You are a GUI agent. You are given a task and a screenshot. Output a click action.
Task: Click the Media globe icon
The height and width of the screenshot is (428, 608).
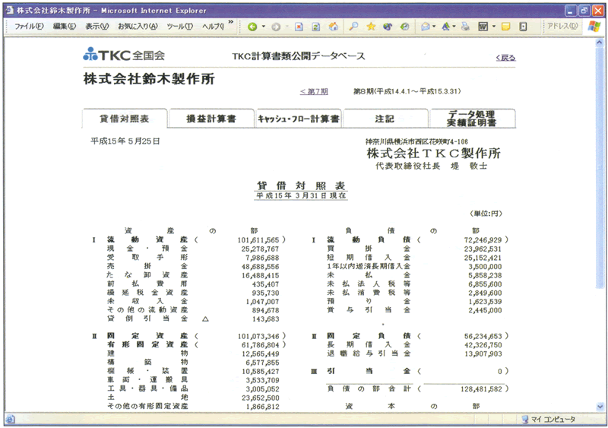coord(388,27)
